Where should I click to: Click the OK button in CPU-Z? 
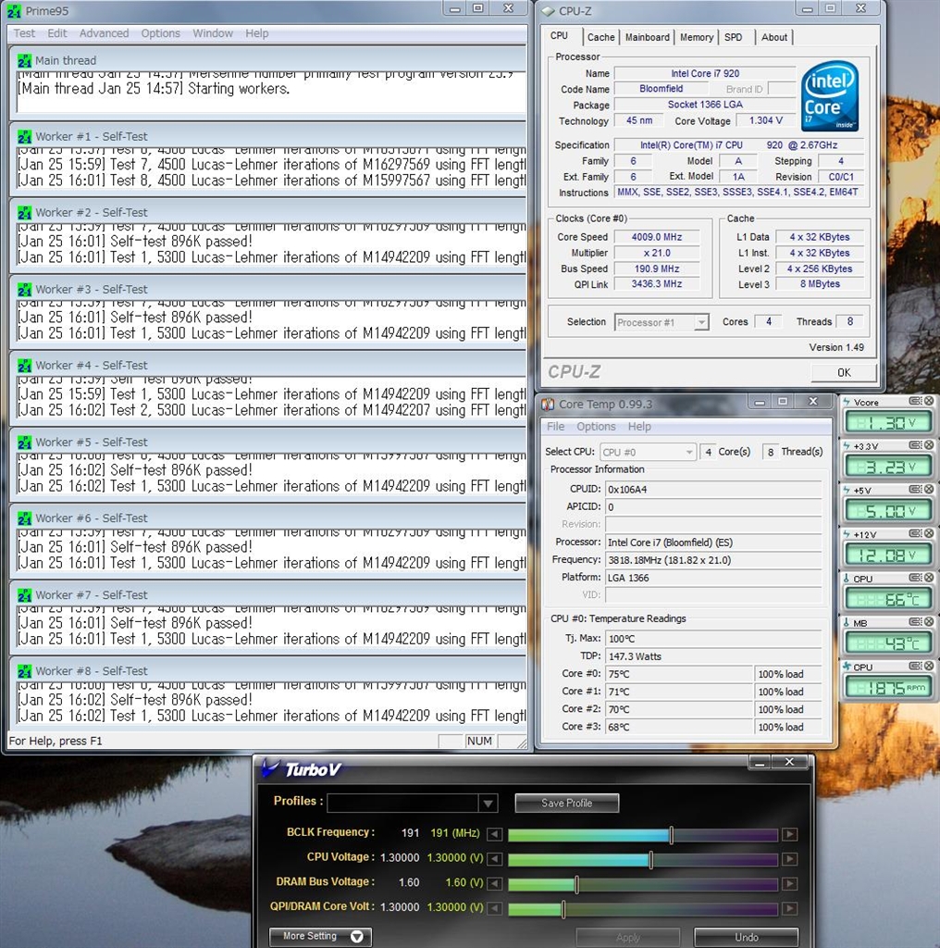point(844,372)
